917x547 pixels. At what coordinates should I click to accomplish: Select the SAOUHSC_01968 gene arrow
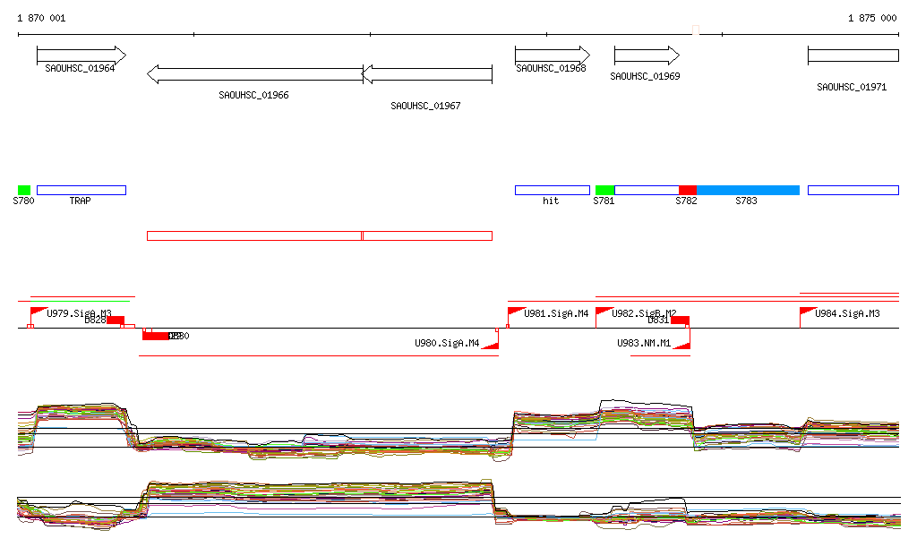pyautogui.click(x=552, y=56)
